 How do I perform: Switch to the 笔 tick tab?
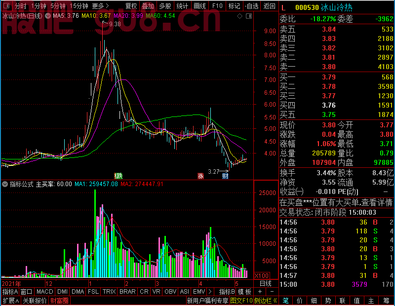[x=286, y=301]
